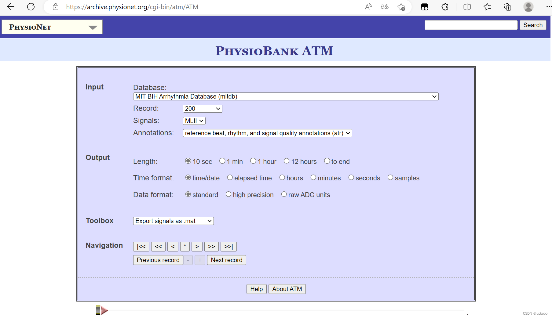Select the 12 hours length option
This screenshot has width=552, height=318.
287,161
